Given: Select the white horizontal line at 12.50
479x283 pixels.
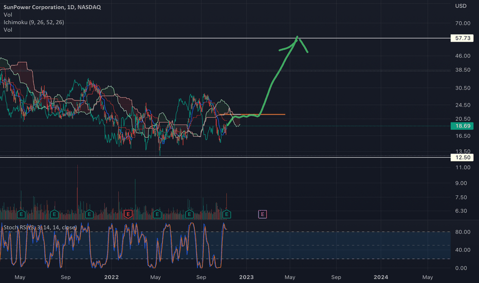Looking at the screenshot, I should [x=225, y=157].
